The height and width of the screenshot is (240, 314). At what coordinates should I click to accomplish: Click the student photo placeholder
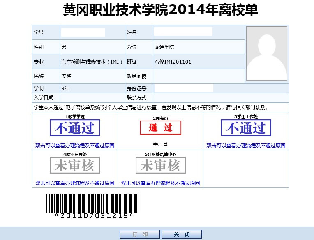(266, 53)
